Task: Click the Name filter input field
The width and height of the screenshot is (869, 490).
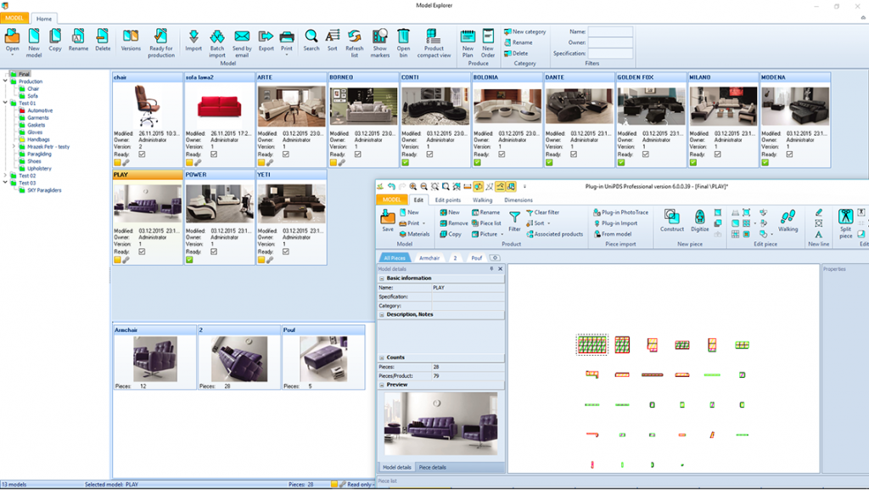Action: click(610, 32)
